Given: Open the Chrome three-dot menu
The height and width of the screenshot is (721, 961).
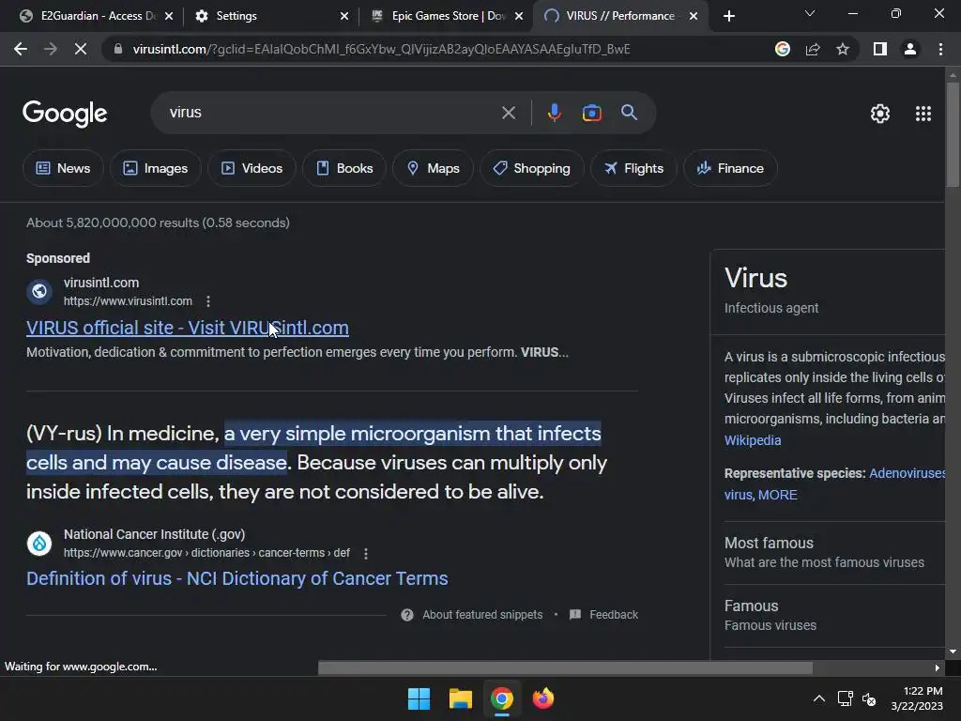Looking at the screenshot, I should 940,49.
